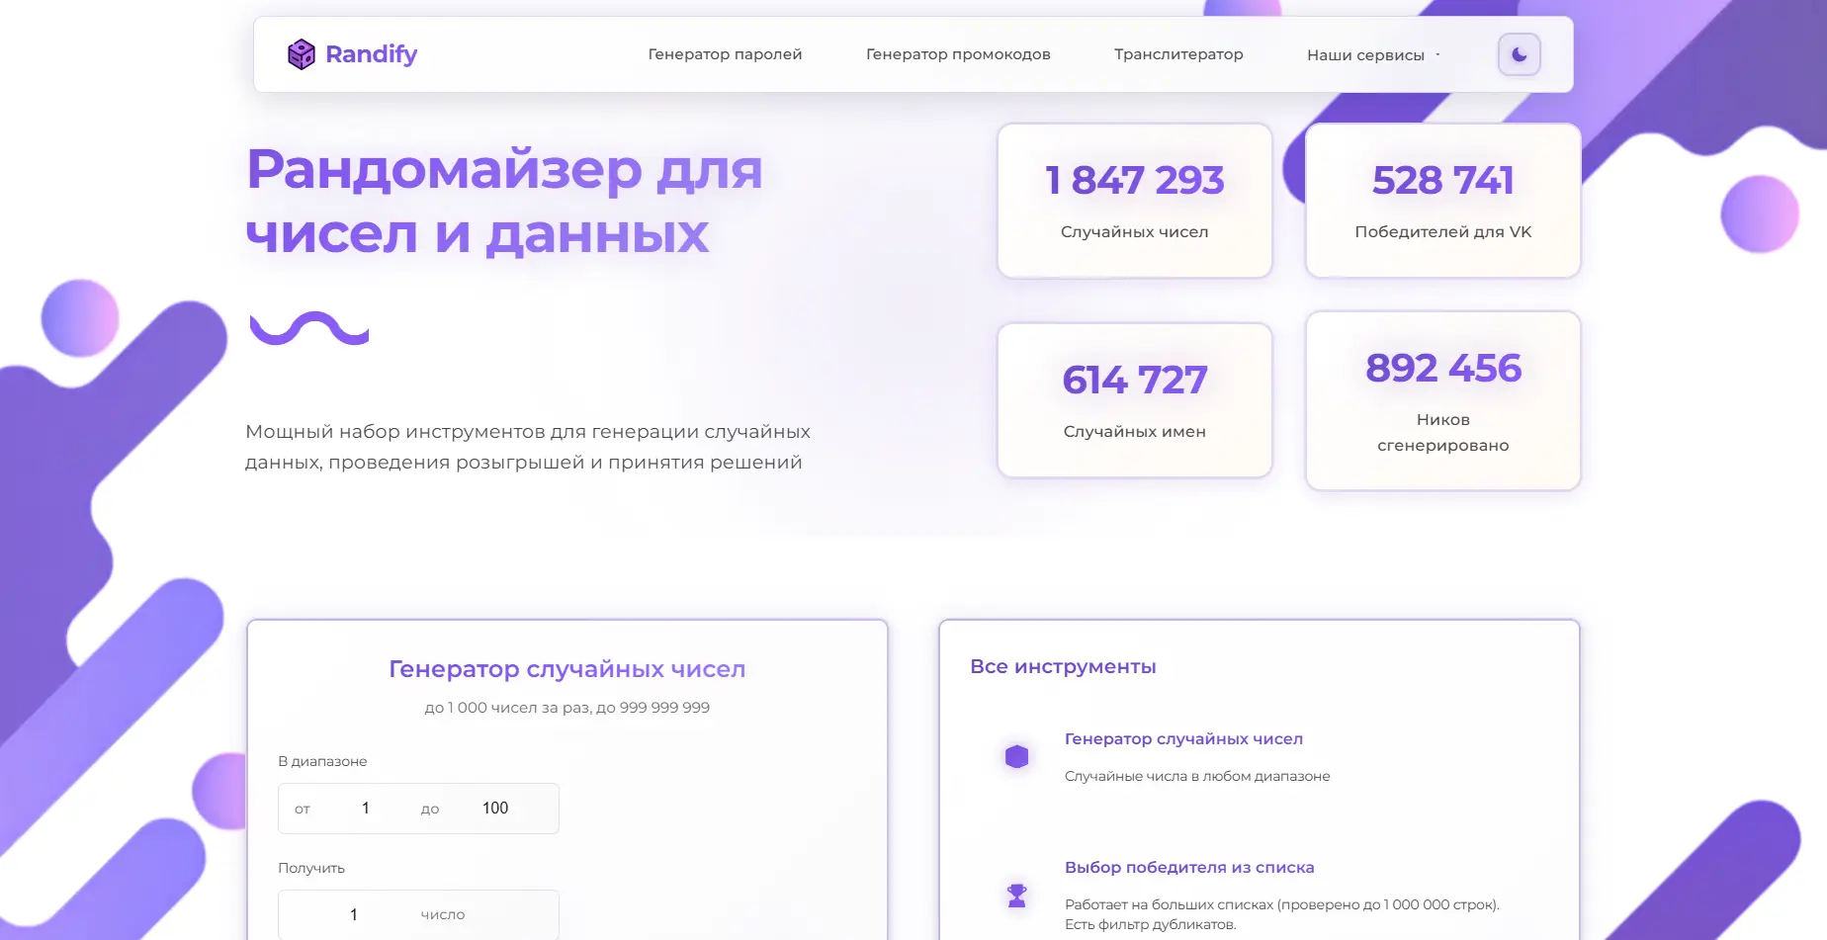Expand the services menu chevron
The height and width of the screenshot is (940, 1827).
coord(1438,55)
